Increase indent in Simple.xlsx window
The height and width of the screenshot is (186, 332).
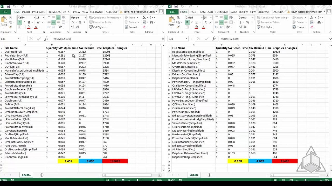[221, 27]
